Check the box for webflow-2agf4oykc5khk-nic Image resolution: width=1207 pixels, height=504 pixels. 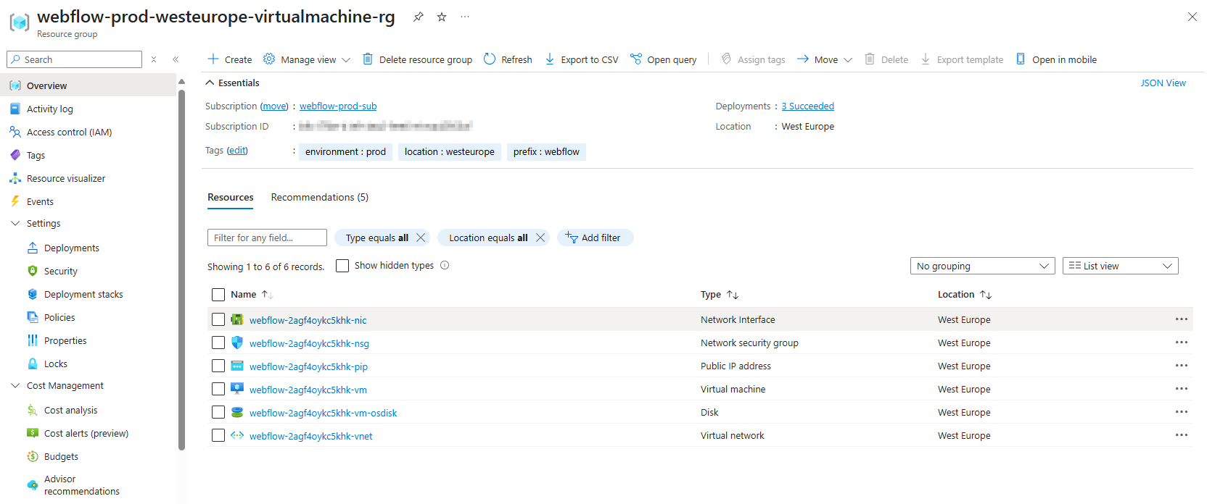pos(218,319)
